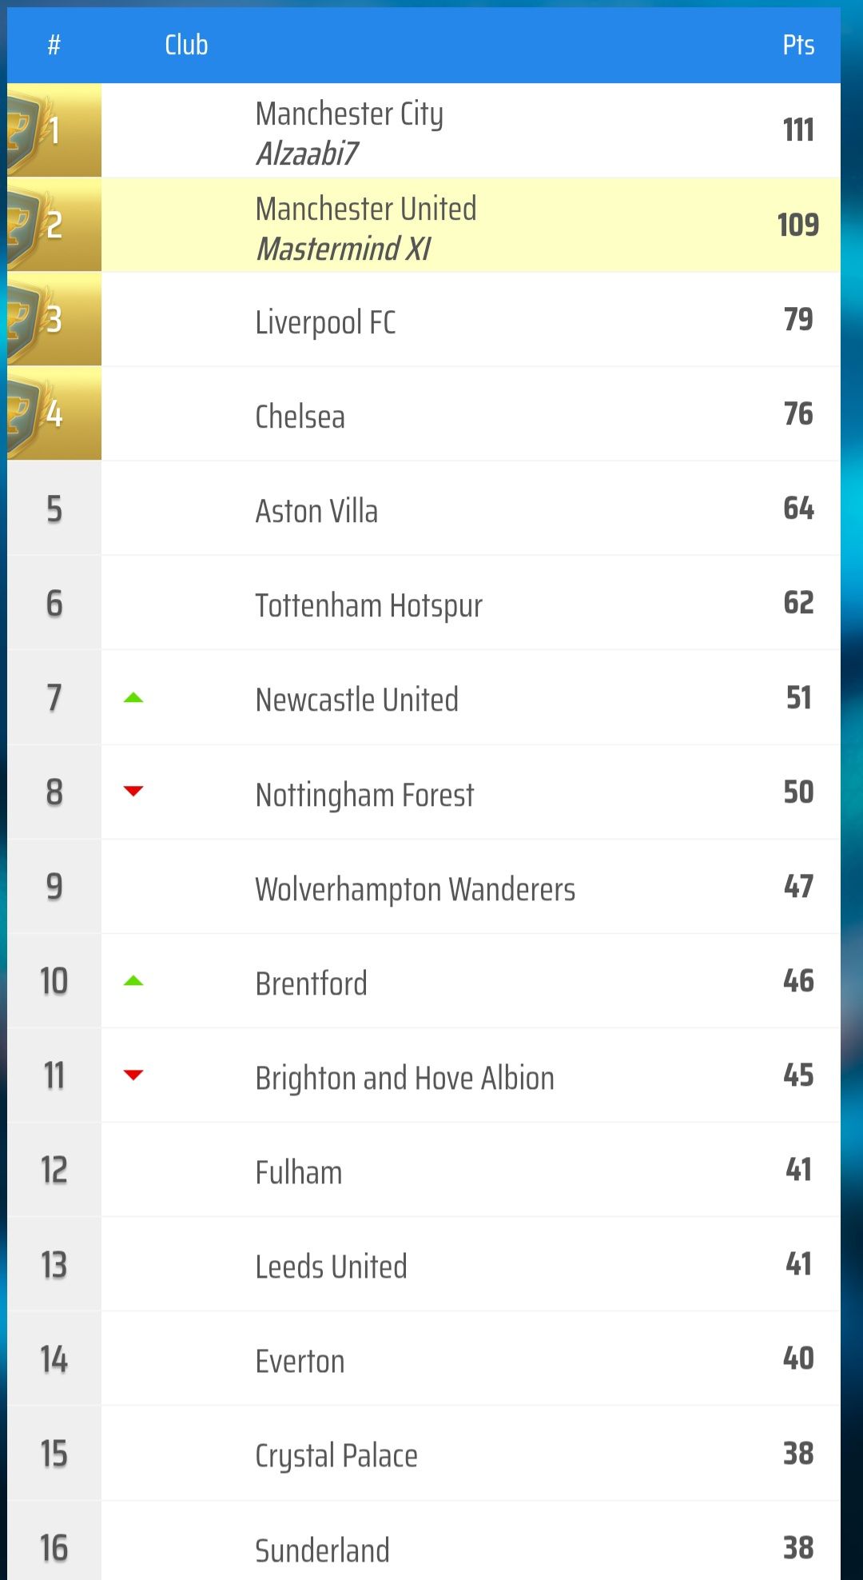Tap Everton's 40 points value
The width and height of the screenshot is (863, 1580).
click(798, 1358)
